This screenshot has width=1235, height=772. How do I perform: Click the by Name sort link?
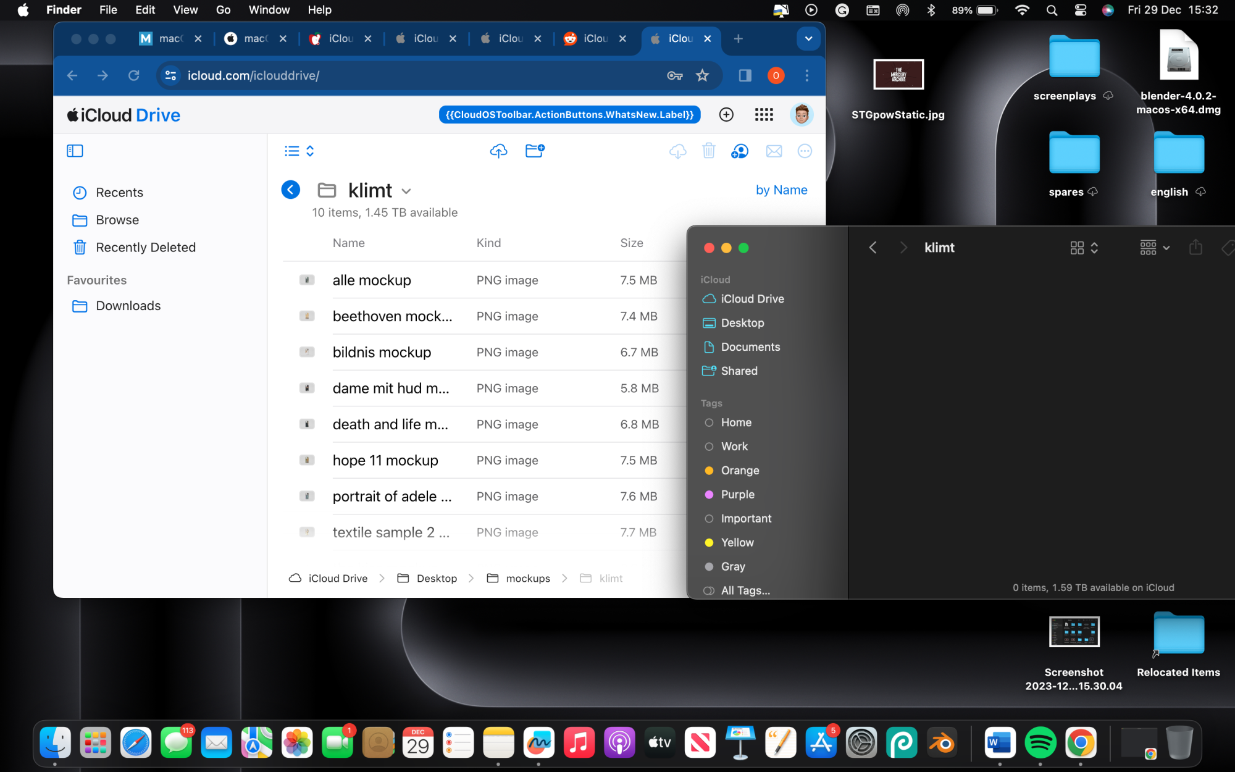click(x=781, y=190)
